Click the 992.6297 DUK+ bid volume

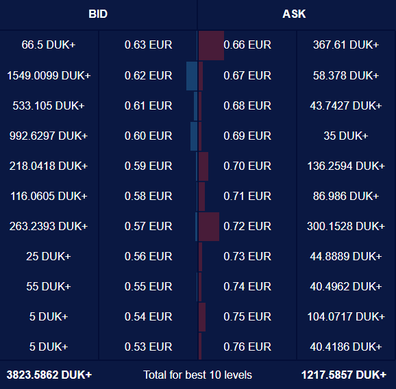pos(49,136)
